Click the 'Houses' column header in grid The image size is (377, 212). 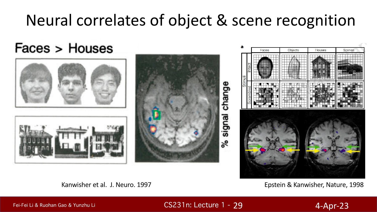click(321, 50)
